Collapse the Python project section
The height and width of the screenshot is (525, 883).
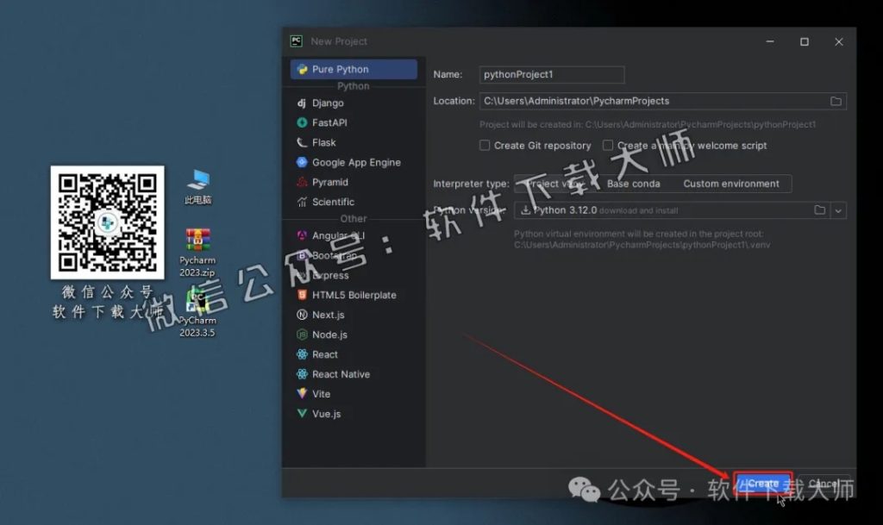tap(354, 85)
